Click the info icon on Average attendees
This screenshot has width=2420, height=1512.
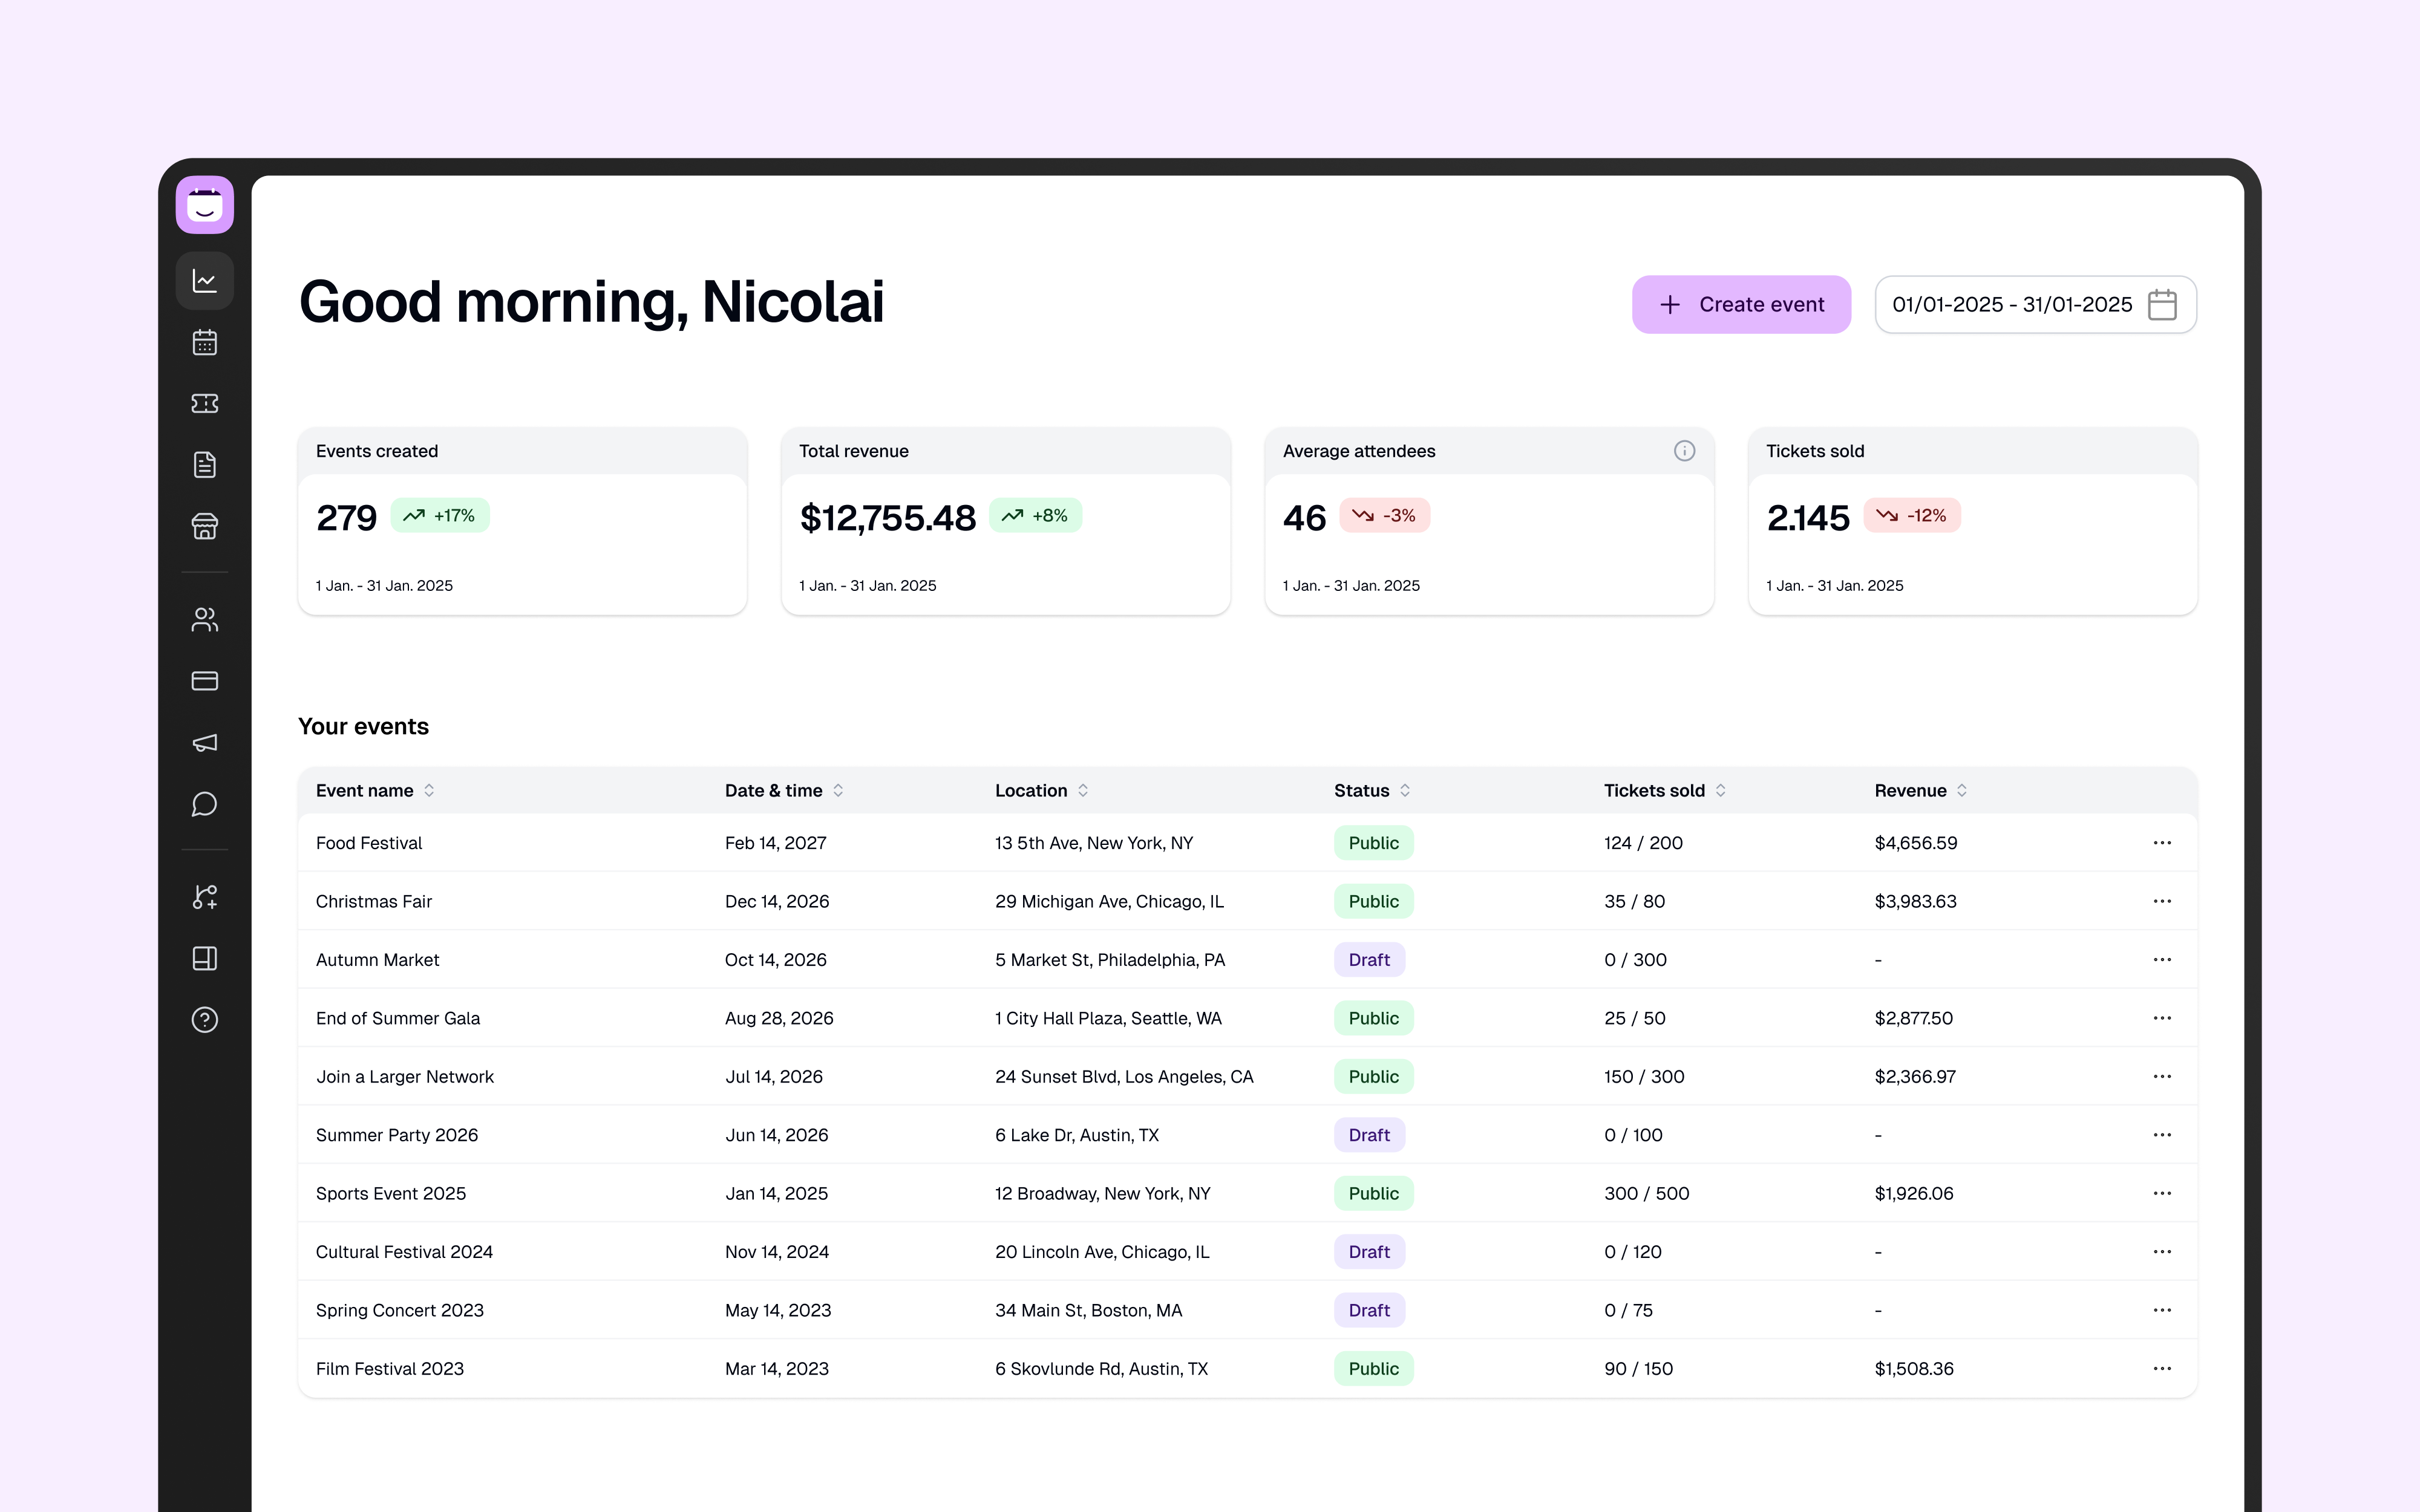tap(1684, 451)
